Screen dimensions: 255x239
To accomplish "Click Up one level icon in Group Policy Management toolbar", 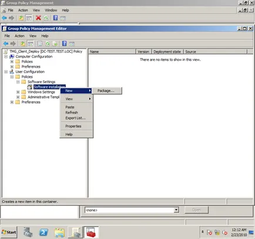I will (x=21, y=18).
